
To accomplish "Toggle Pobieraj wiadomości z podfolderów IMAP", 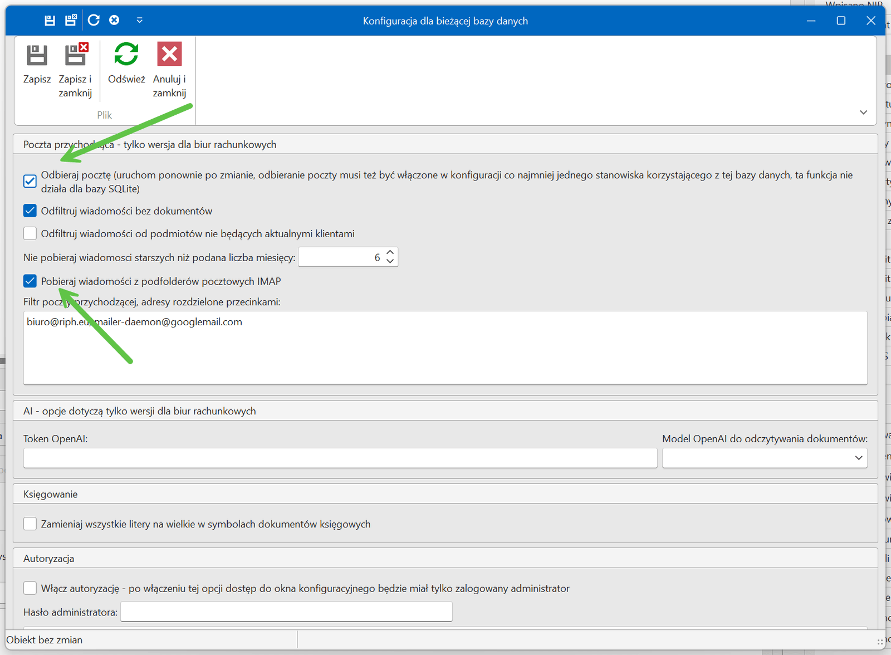I will 30,281.
